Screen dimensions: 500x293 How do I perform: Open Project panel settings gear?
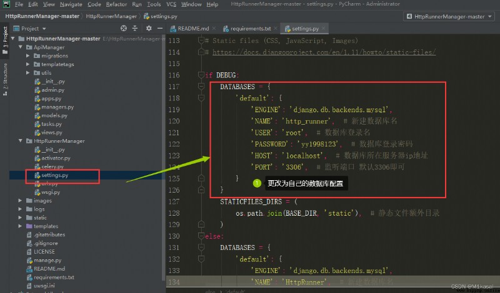(x=149, y=28)
